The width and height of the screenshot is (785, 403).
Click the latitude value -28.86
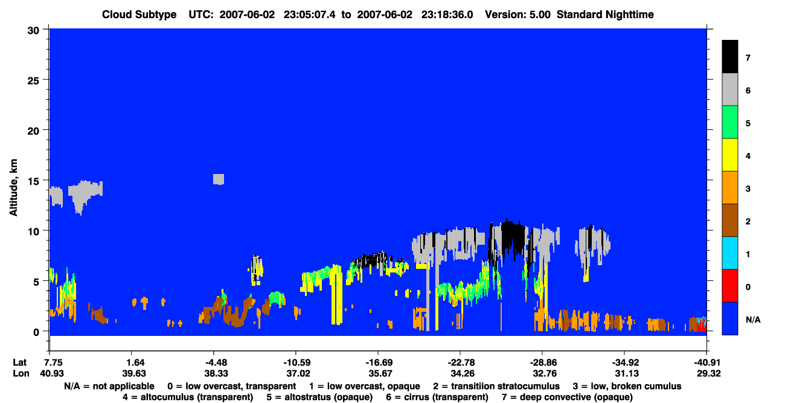[x=542, y=363]
